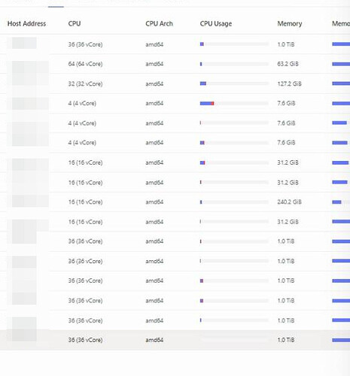This screenshot has height=376, width=350.
Task: Select the CPU Arch column header
Action: pyautogui.click(x=159, y=23)
